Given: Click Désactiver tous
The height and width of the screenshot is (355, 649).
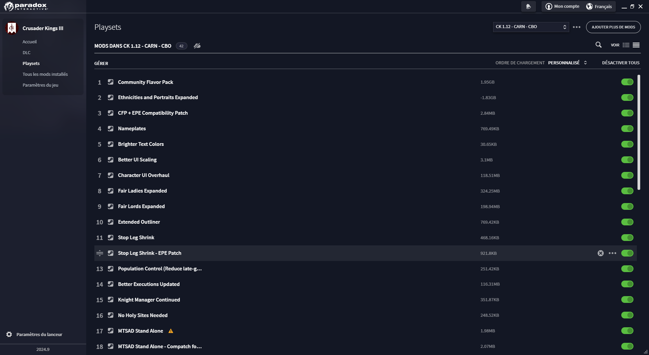Looking at the screenshot, I should pos(621,63).
